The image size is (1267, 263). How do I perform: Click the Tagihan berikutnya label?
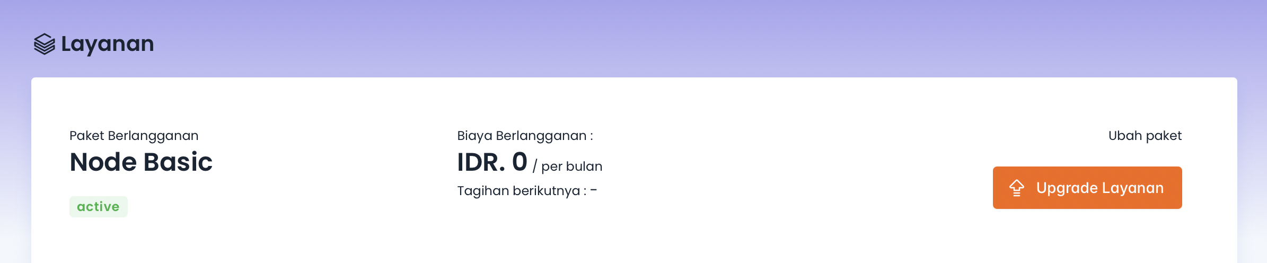pyautogui.click(x=522, y=191)
